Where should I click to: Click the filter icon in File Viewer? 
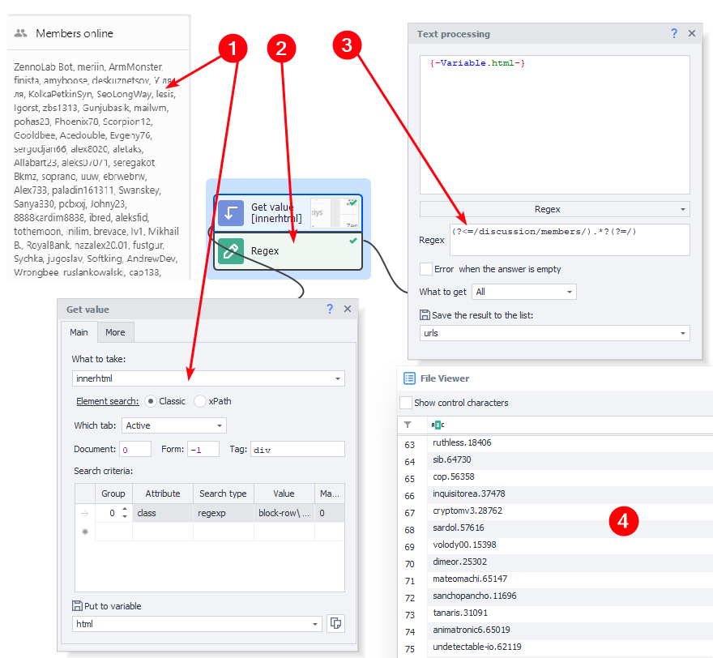click(x=408, y=425)
